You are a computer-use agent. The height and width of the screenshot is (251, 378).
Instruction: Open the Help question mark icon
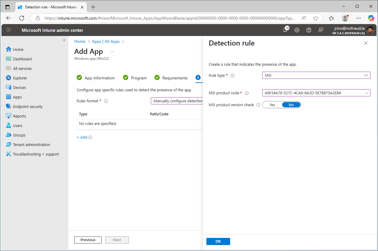(309, 30)
